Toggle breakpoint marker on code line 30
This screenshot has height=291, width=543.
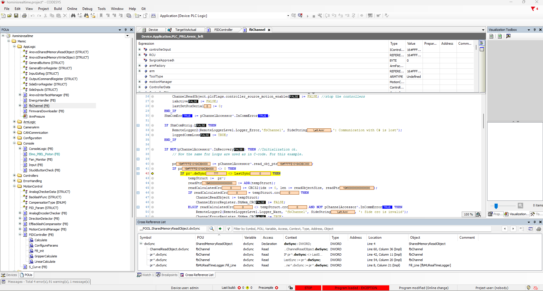tap(152, 116)
